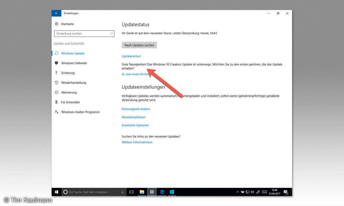Screen dimensions: 344x206
Task: Open Neustartoptionen
Action: point(134,117)
